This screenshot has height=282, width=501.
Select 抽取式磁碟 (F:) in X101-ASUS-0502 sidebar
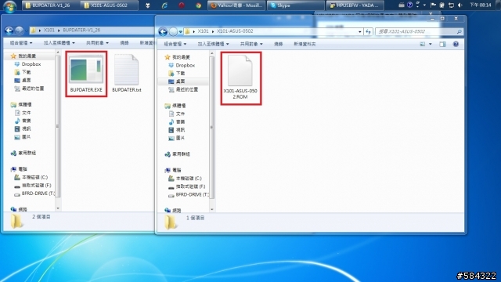(191, 186)
